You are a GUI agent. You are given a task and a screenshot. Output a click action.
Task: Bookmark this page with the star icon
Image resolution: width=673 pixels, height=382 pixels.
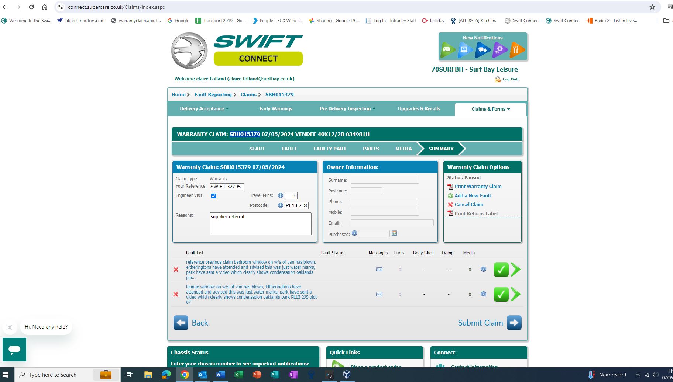(x=652, y=7)
